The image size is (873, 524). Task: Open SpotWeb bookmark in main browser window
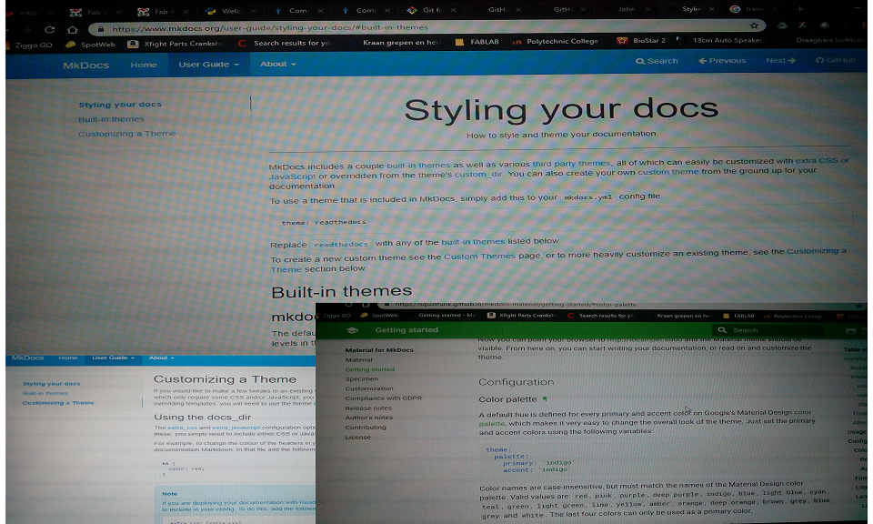91,45
